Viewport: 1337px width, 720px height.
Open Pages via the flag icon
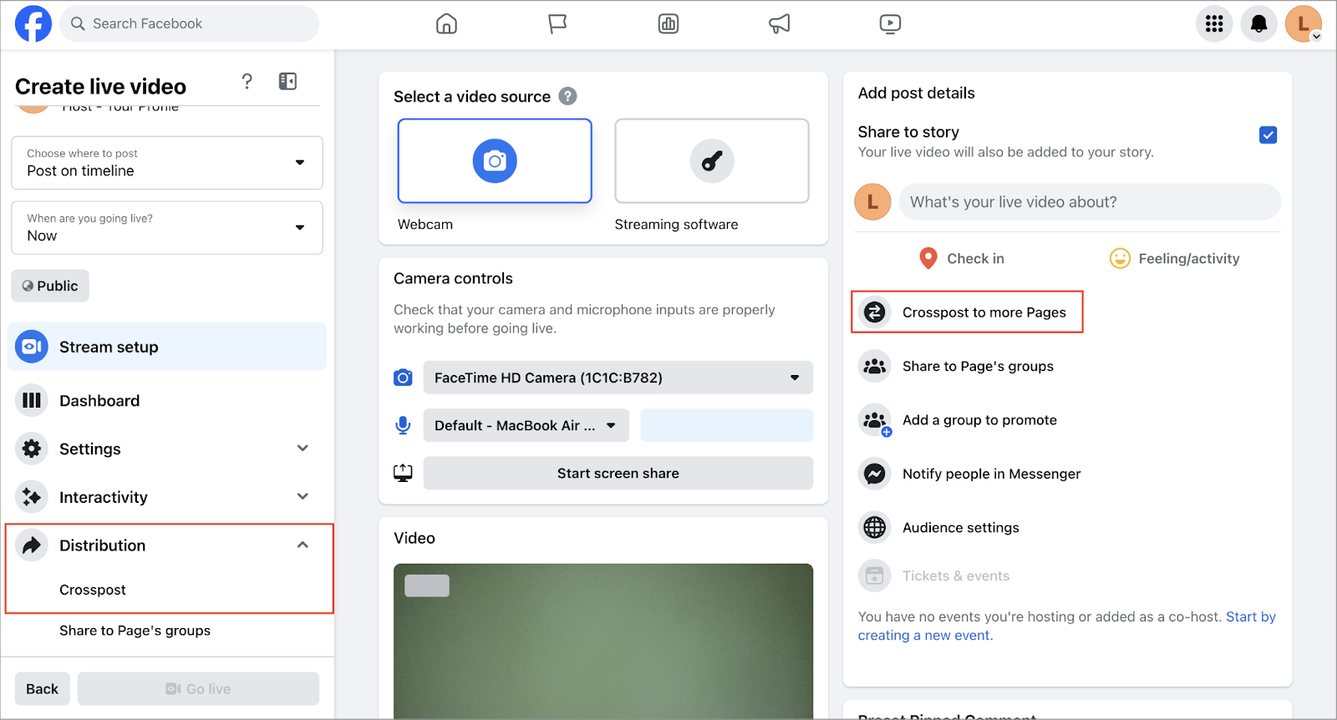pos(557,24)
